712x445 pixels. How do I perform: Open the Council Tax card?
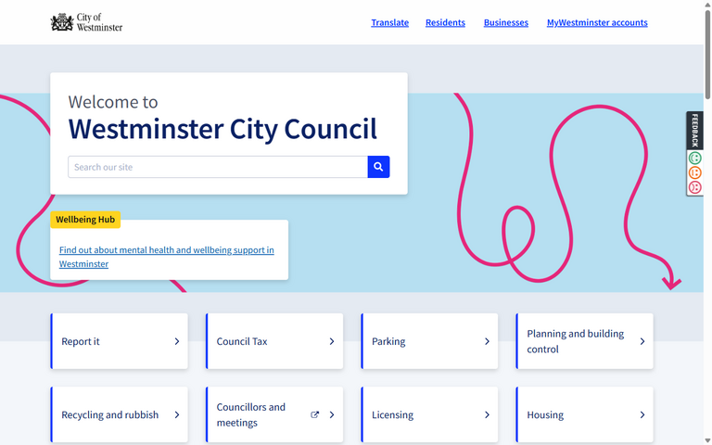tap(273, 341)
